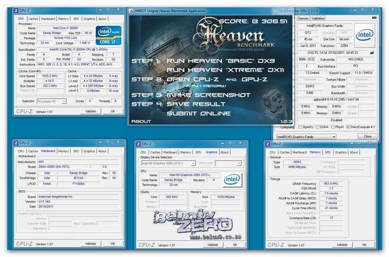The width and height of the screenshot is (389, 257).
Task: Toggle the OpenCL checkbox in GPU-Z
Action: pyautogui.click(x=300, y=127)
